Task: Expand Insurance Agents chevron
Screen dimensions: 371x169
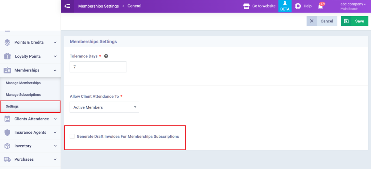Action: point(55,133)
